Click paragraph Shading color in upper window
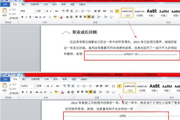 click(x=105, y=17)
